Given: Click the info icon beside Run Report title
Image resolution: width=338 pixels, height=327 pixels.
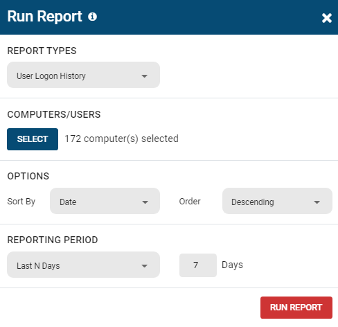Looking at the screenshot, I should [92, 17].
